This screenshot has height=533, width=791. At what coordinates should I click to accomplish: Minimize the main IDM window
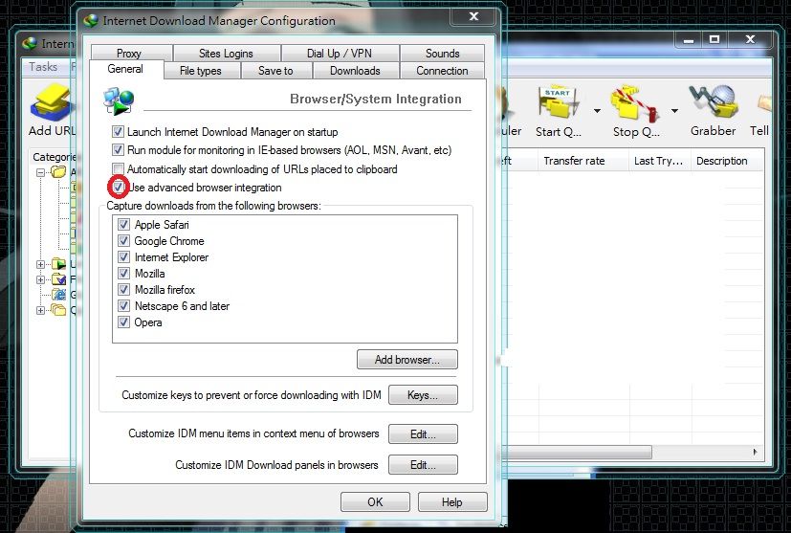689,39
